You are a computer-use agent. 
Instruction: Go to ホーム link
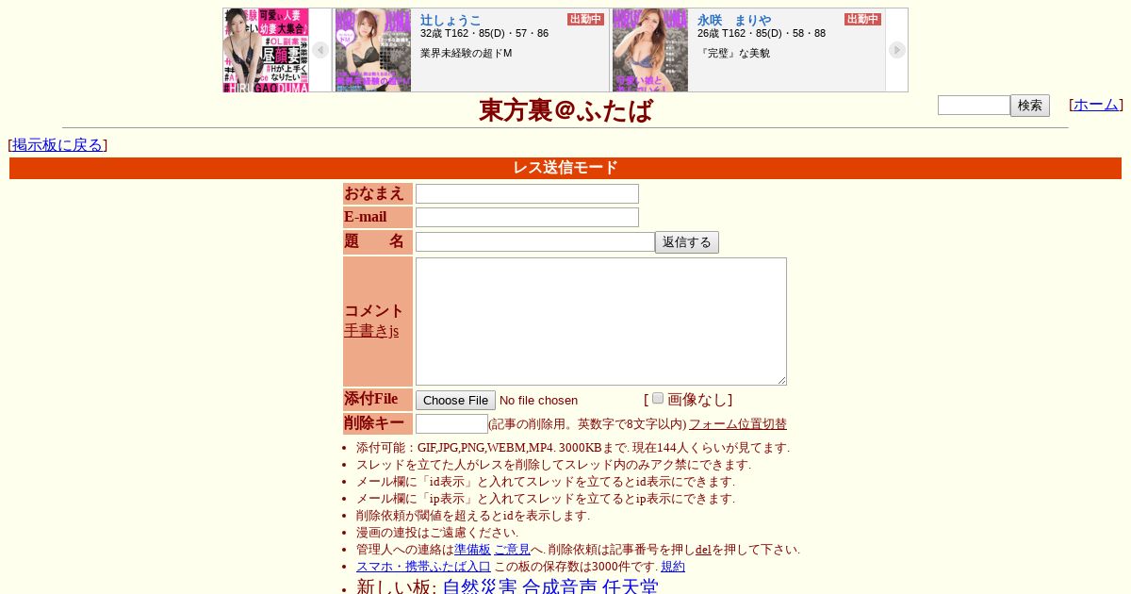(1096, 105)
